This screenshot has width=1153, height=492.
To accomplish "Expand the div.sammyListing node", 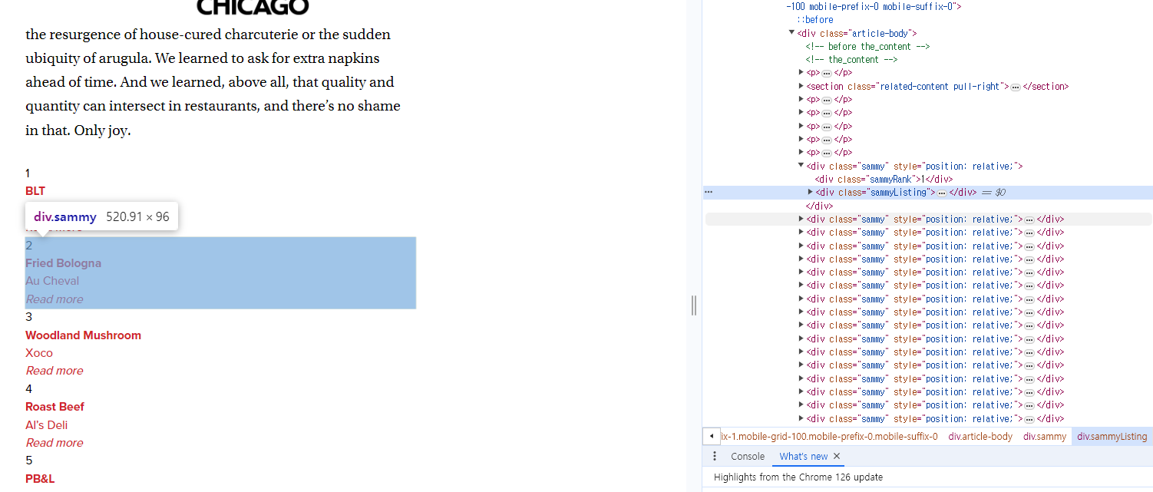I will (811, 193).
